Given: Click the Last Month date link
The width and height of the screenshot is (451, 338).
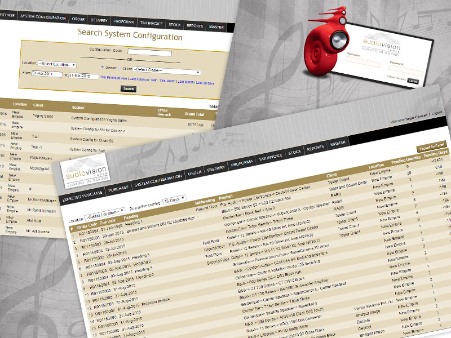Looking at the screenshot, I should tap(185, 82).
